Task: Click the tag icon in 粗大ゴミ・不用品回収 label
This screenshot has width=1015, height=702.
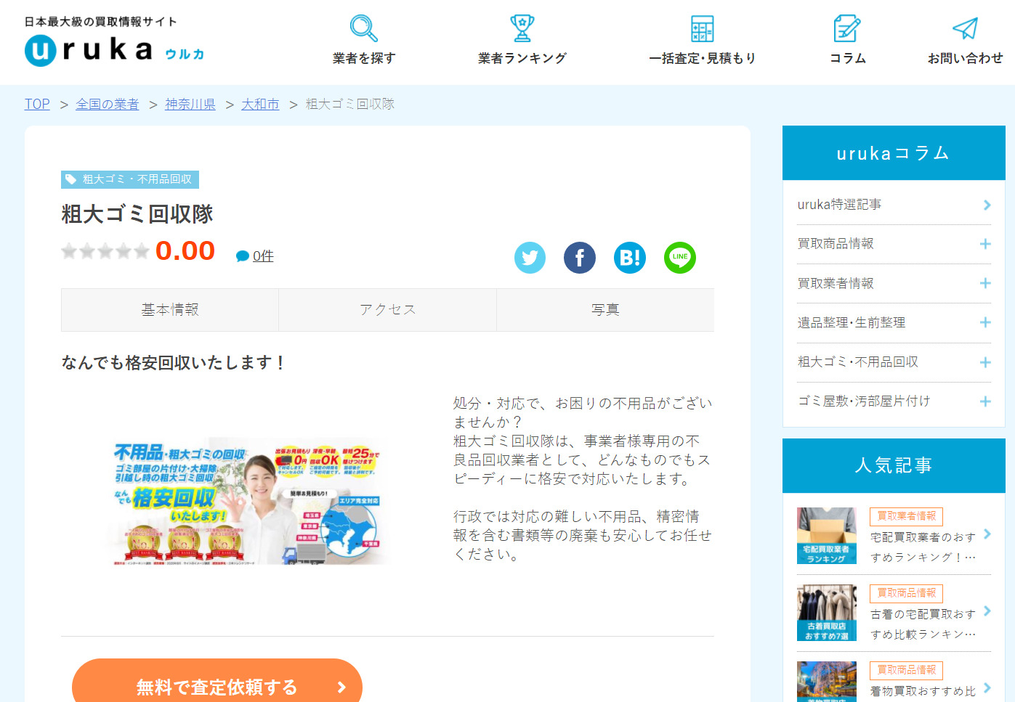Action: pos(71,179)
